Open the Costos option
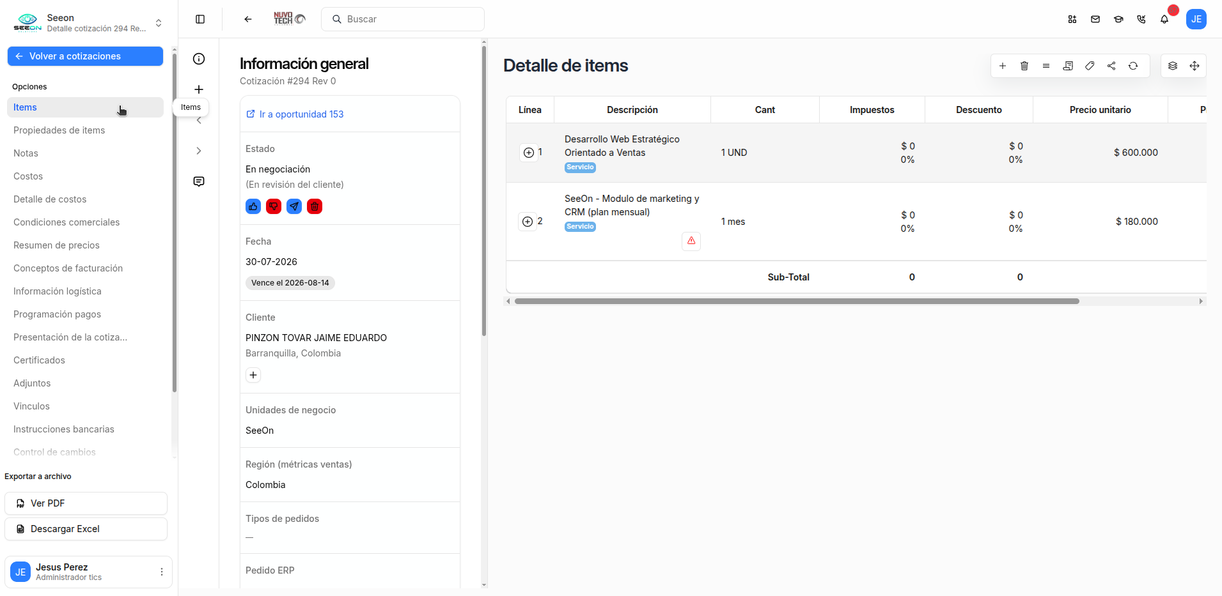Image resolution: width=1222 pixels, height=596 pixels. [x=85, y=176]
